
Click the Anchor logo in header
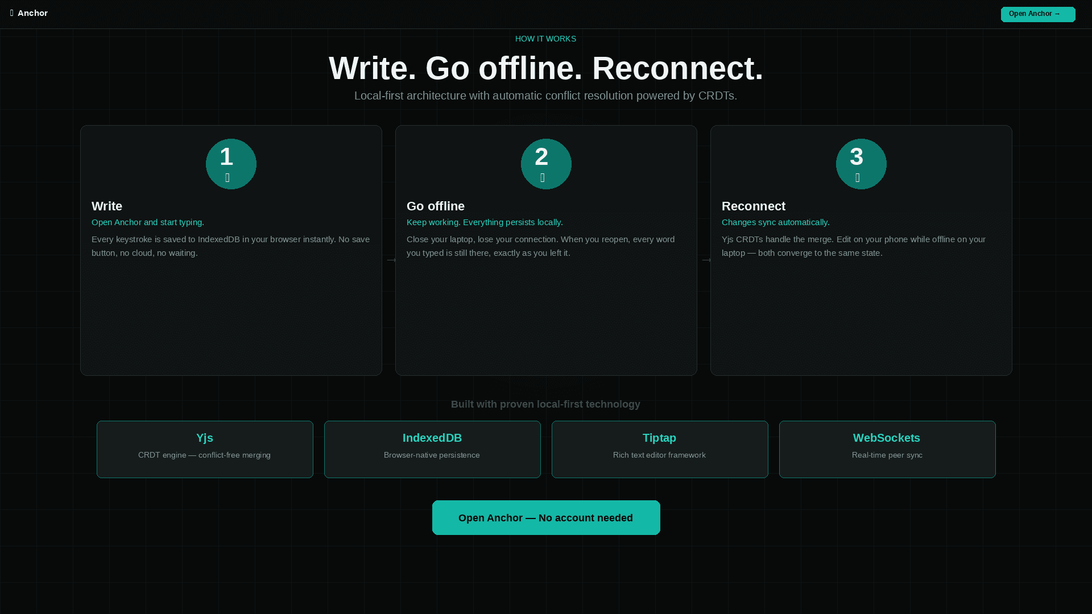(28, 13)
